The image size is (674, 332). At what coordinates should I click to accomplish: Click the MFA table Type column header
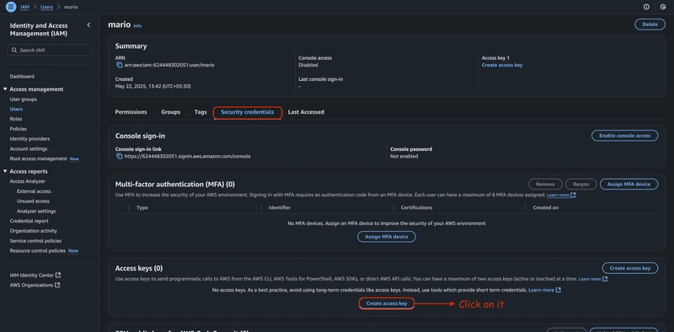[x=142, y=208]
